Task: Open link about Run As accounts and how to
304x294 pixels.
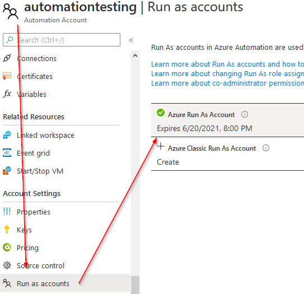Action: tap(227, 64)
